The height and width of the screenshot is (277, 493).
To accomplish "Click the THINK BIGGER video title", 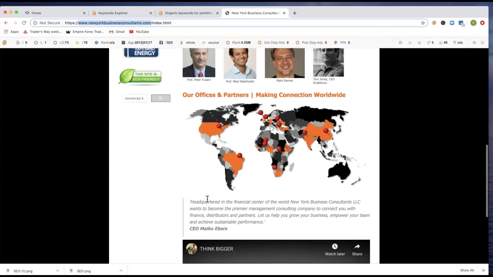I will [216, 249].
